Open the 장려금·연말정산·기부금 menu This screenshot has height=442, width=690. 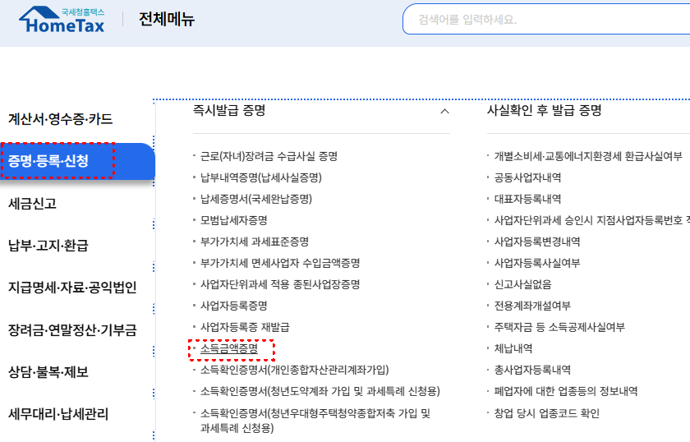coord(72,329)
